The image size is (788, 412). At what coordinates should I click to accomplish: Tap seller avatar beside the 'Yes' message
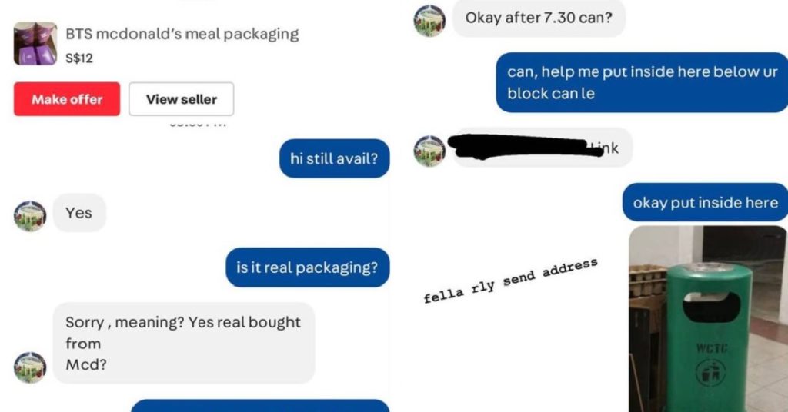(30, 216)
